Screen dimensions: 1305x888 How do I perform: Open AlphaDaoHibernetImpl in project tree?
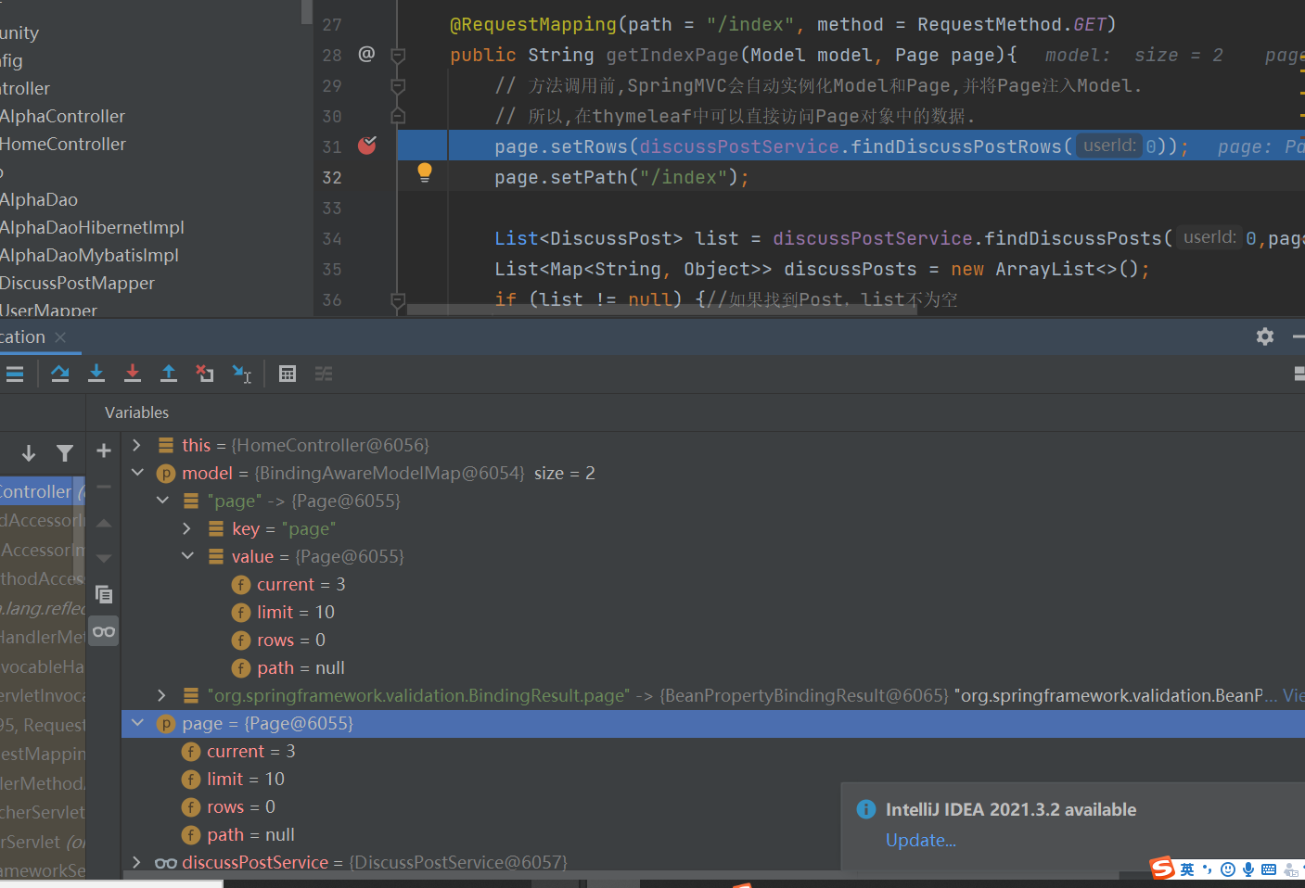click(x=92, y=227)
